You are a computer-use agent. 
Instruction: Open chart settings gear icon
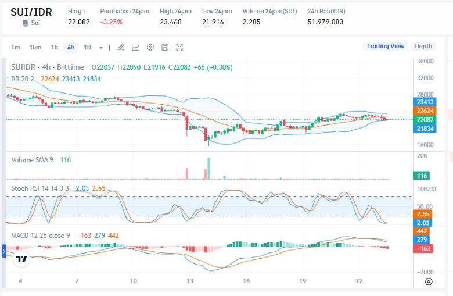click(x=150, y=47)
